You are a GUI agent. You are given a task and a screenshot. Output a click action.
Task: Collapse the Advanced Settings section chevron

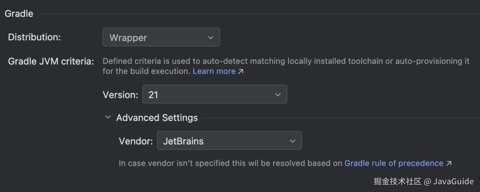108,117
